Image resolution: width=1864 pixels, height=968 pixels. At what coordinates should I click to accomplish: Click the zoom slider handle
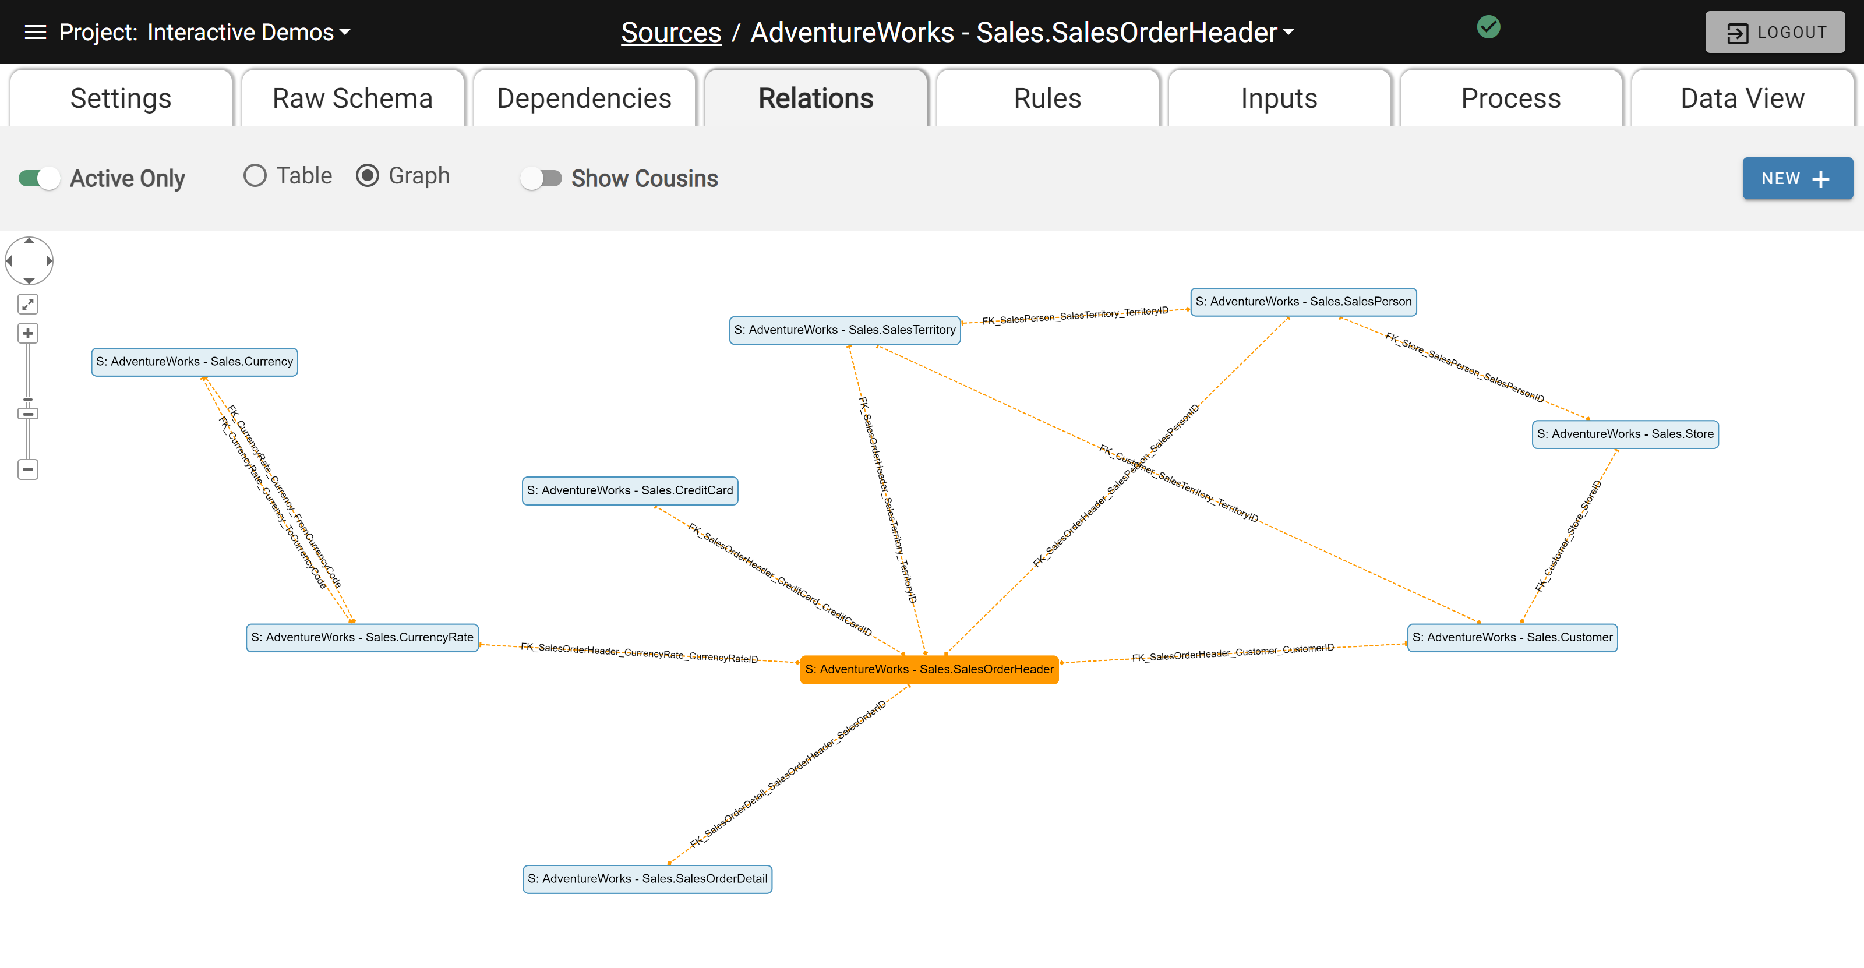coord(28,414)
